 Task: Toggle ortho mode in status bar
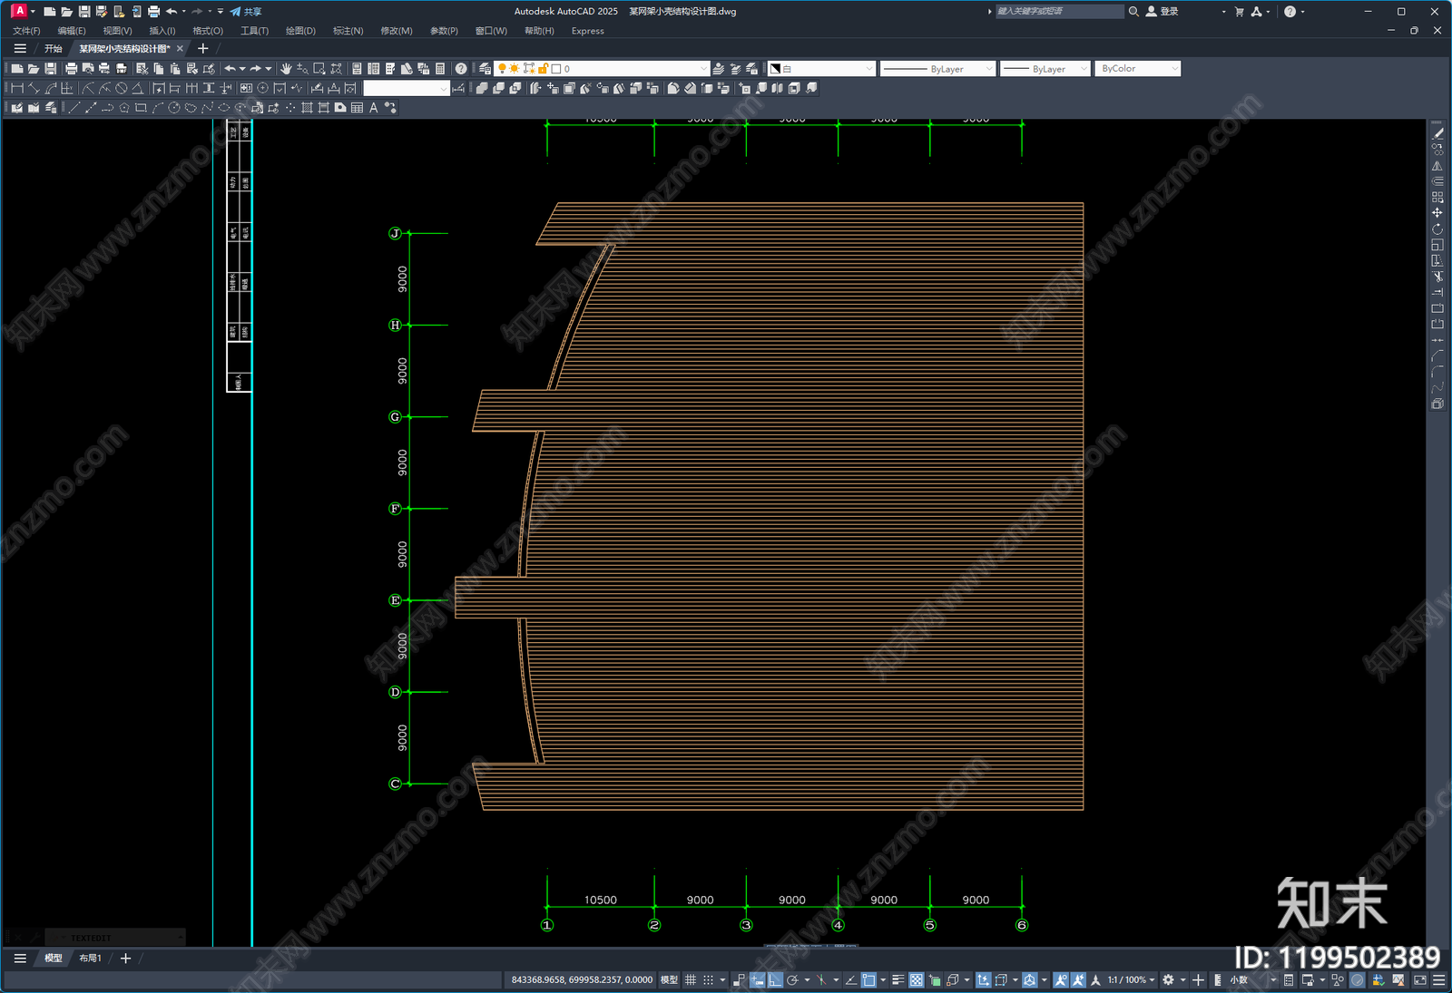[x=776, y=980]
